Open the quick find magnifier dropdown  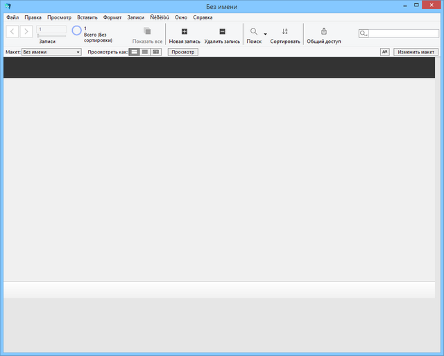click(364, 33)
